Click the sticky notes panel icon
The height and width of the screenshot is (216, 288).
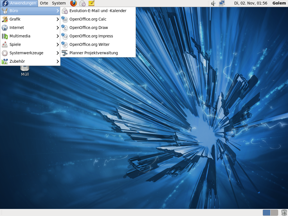click(91, 3)
